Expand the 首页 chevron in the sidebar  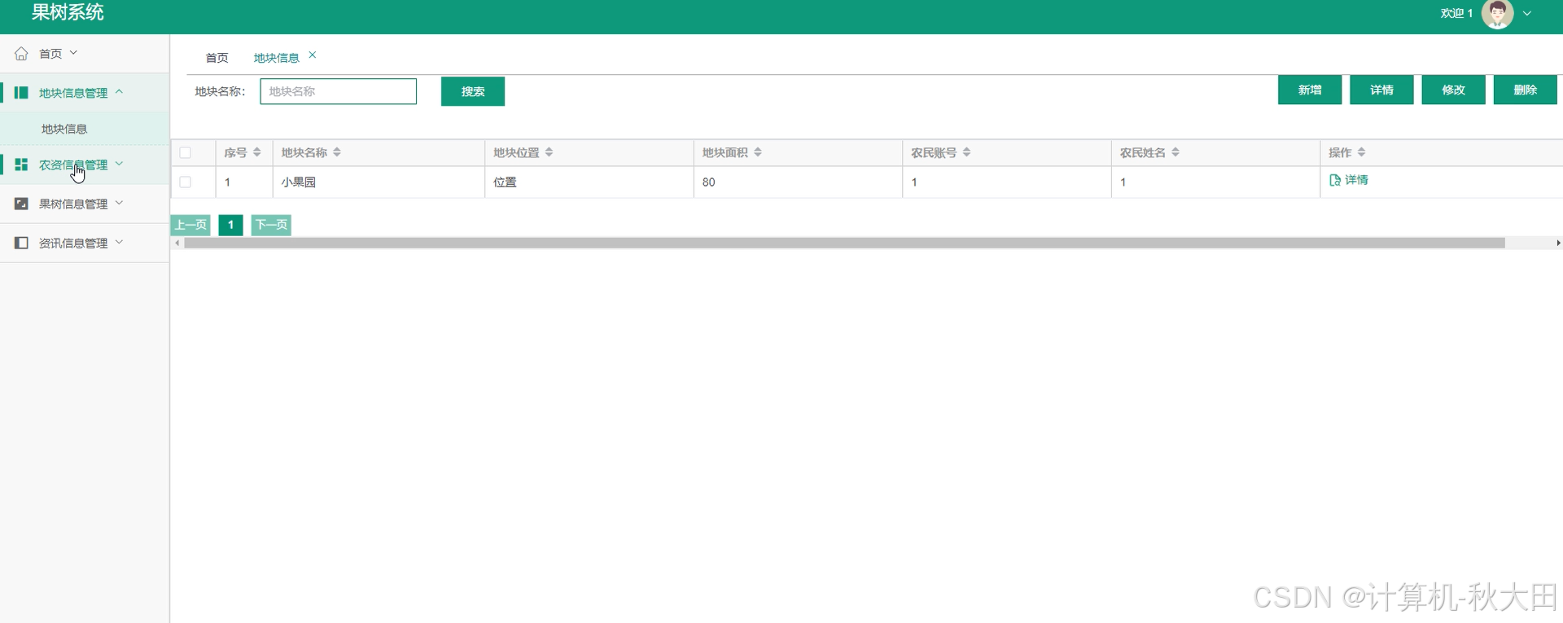point(73,53)
